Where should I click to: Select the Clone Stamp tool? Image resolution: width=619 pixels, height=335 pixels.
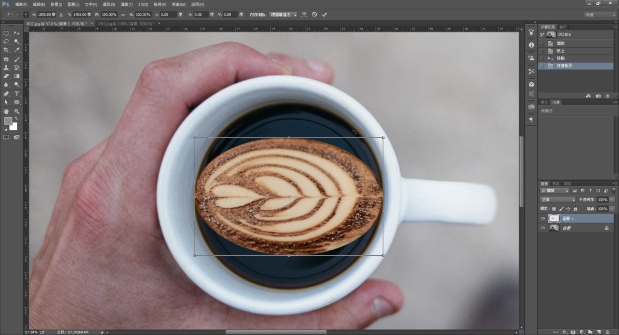coord(6,68)
